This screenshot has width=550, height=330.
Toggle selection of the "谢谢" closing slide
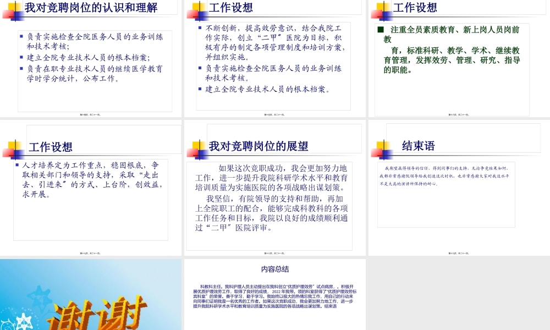point(91,294)
